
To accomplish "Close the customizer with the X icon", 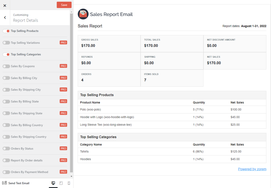I will [x=4, y=5].
